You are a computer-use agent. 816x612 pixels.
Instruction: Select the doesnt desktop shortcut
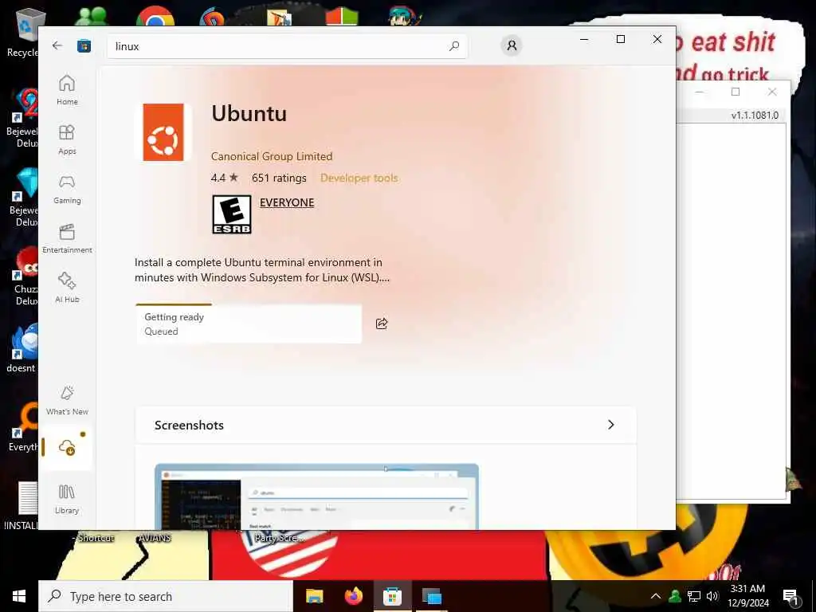22,347
